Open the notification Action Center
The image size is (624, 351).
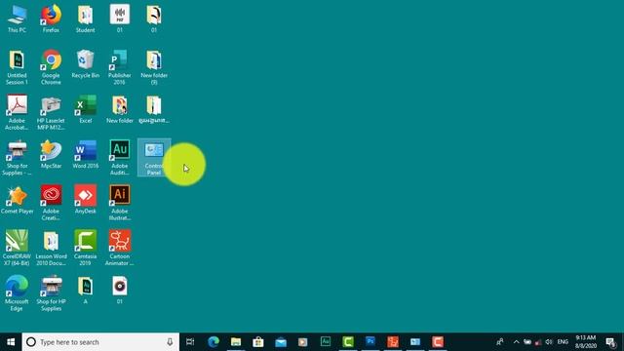(x=611, y=342)
